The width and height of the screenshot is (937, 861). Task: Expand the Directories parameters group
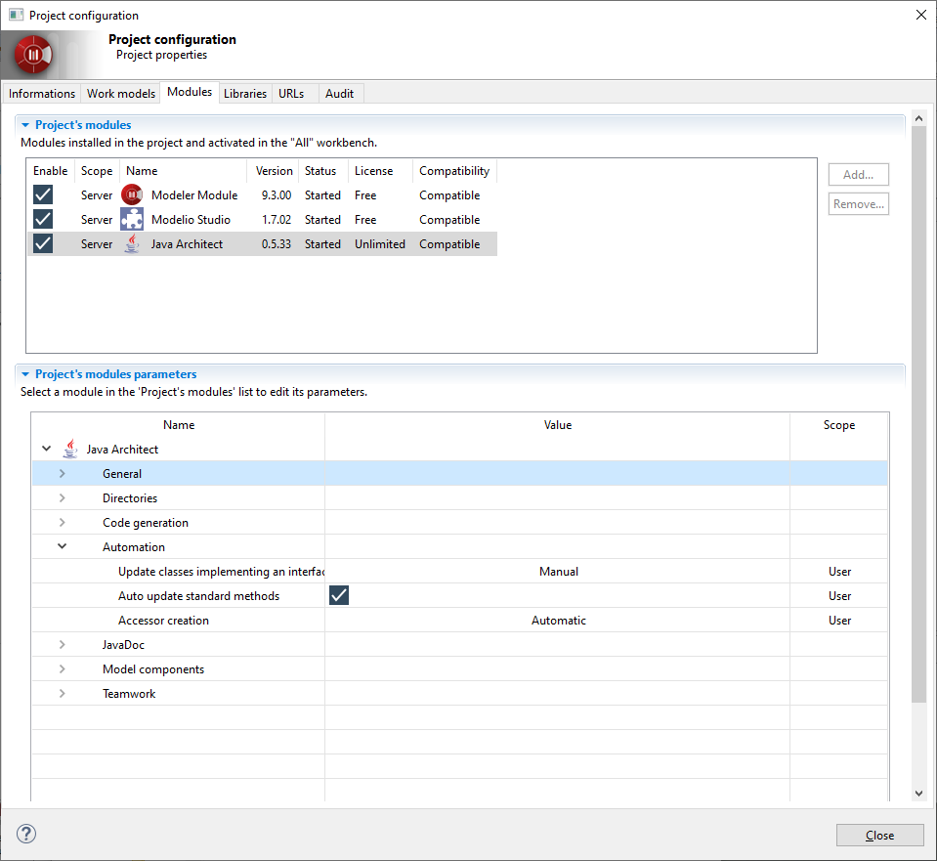(63, 498)
